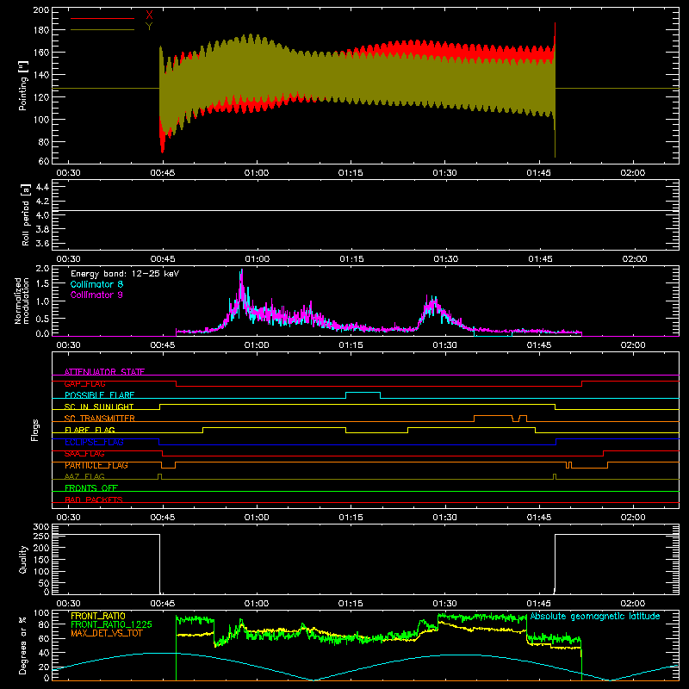Click the "300" tick on the Quality axis
Viewport: 689px width, 689px height.
[x=41, y=527]
